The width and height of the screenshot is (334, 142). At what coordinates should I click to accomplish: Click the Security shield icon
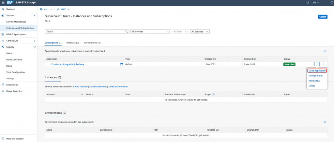coord(3,47)
